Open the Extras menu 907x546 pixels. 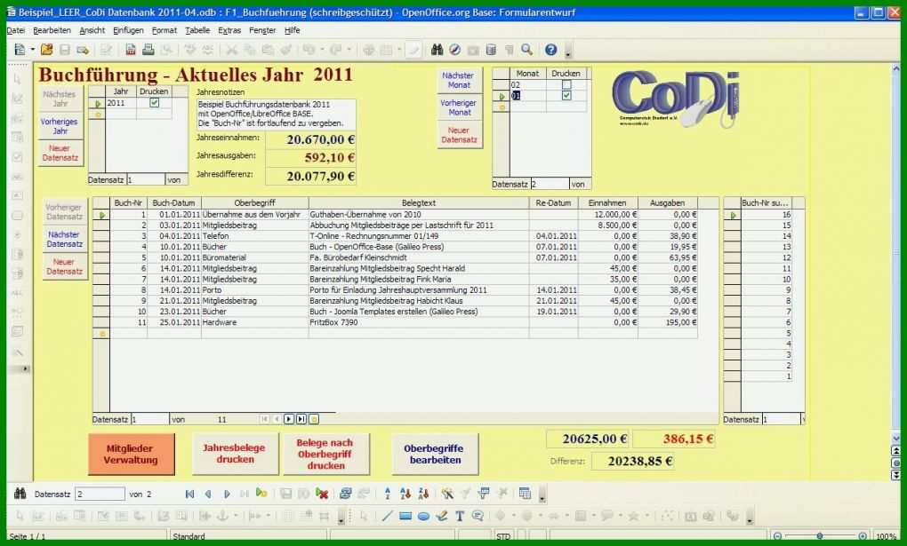[x=229, y=30]
